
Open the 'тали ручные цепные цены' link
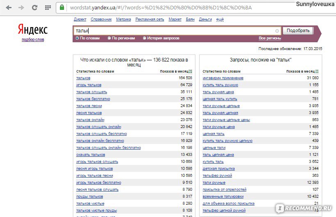(226, 120)
